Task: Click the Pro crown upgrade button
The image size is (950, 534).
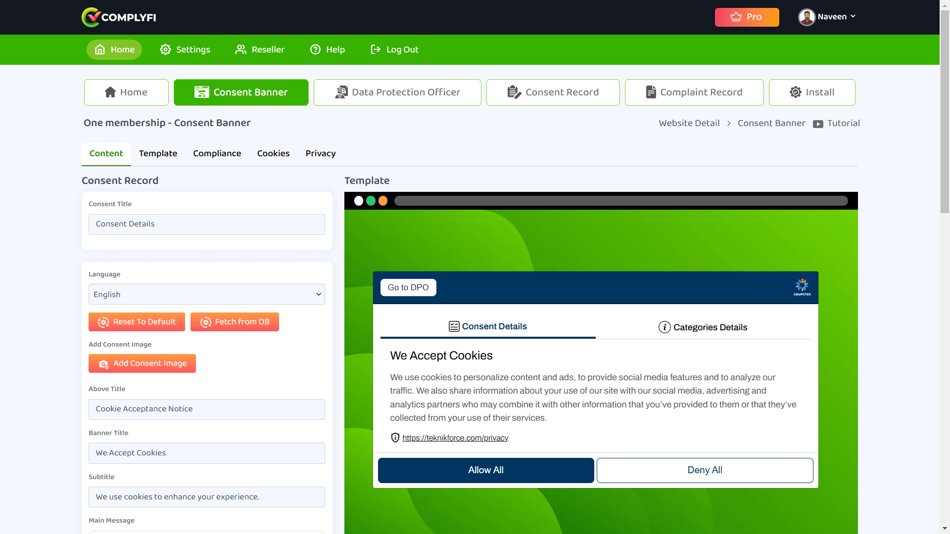Action: point(747,17)
